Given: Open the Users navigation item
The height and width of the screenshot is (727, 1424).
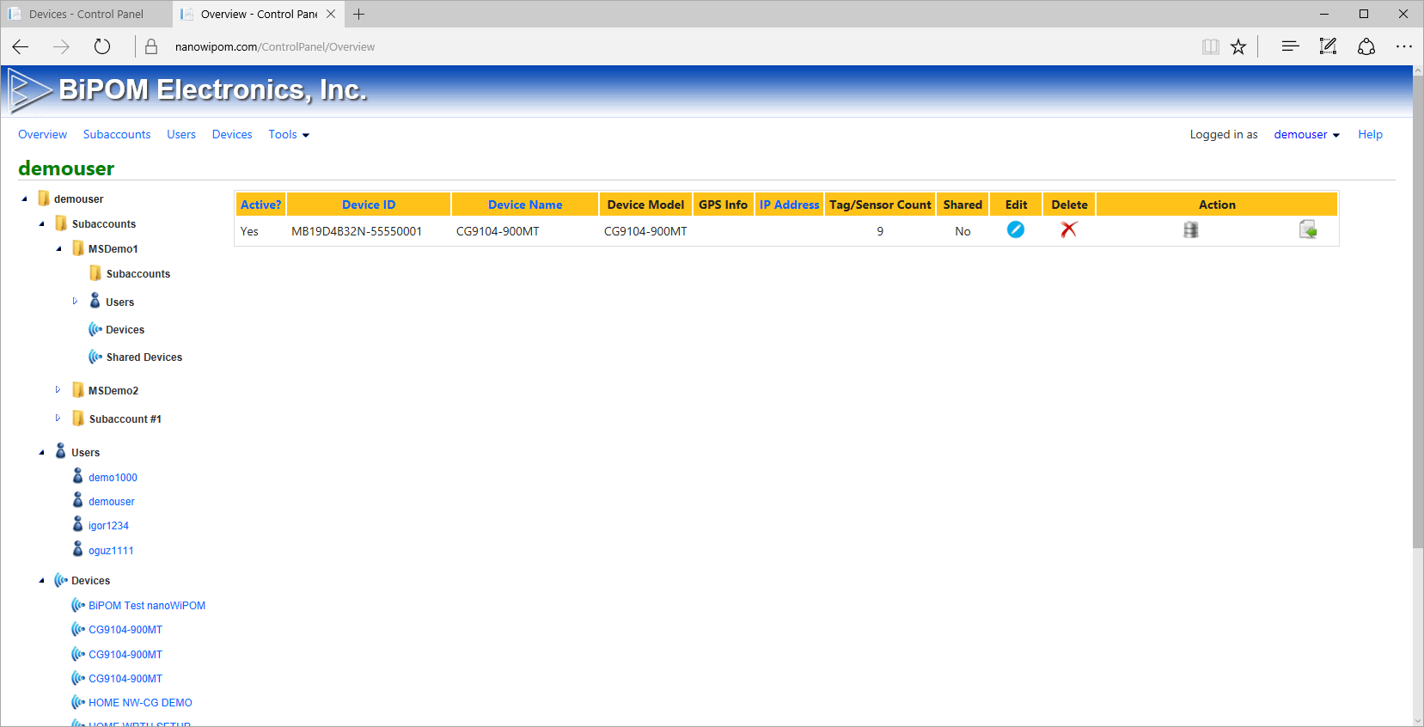Looking at the screenshot, I should coord(181,134).
